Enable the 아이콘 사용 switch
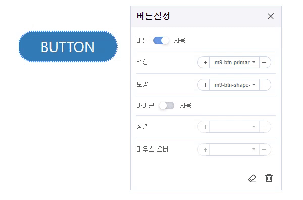This screenshot has height=200, width=303. [167, 106]
